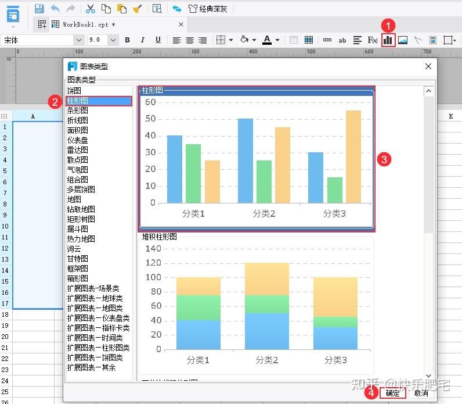Toggle Underline formatting
The height and width of the screenshot is (404, 462).
coord(158,40)
